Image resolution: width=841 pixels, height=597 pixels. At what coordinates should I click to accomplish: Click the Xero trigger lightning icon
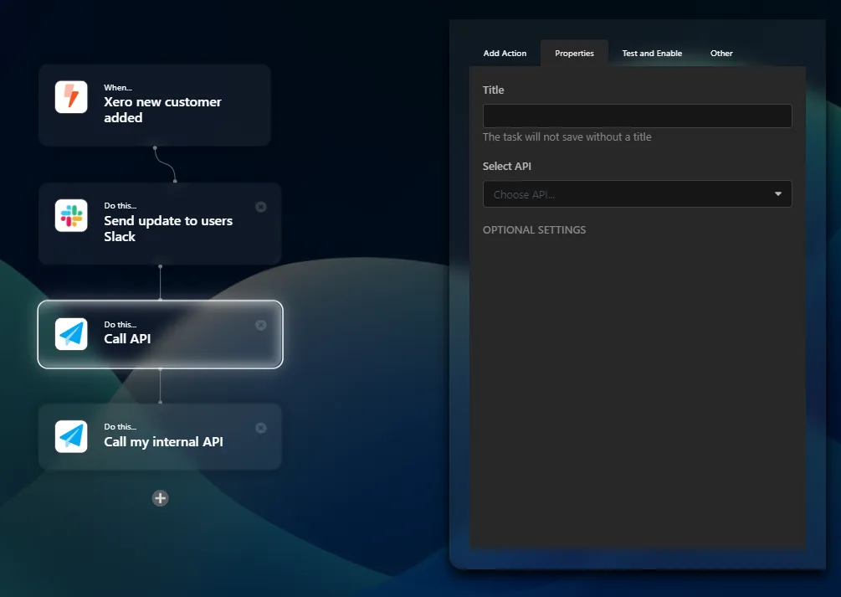click(71, 97)
